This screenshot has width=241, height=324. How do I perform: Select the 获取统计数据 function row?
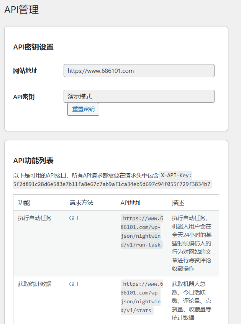point(34,284)
